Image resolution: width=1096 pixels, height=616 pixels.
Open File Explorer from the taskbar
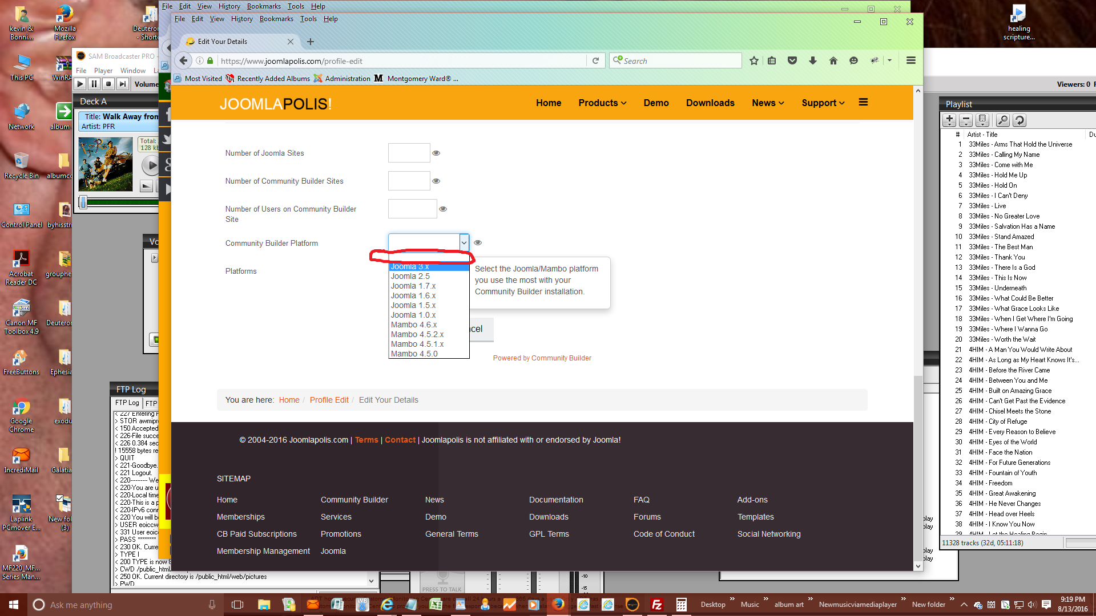tap(264, 605)
